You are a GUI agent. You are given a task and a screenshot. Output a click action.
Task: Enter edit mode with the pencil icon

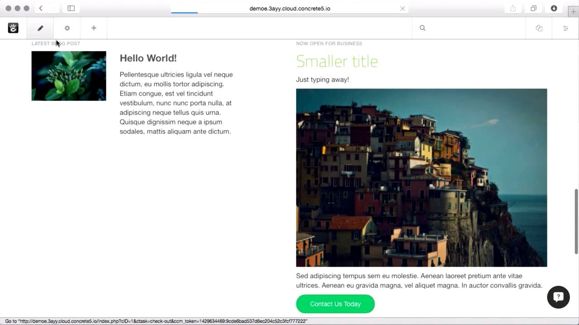(40, 28)
